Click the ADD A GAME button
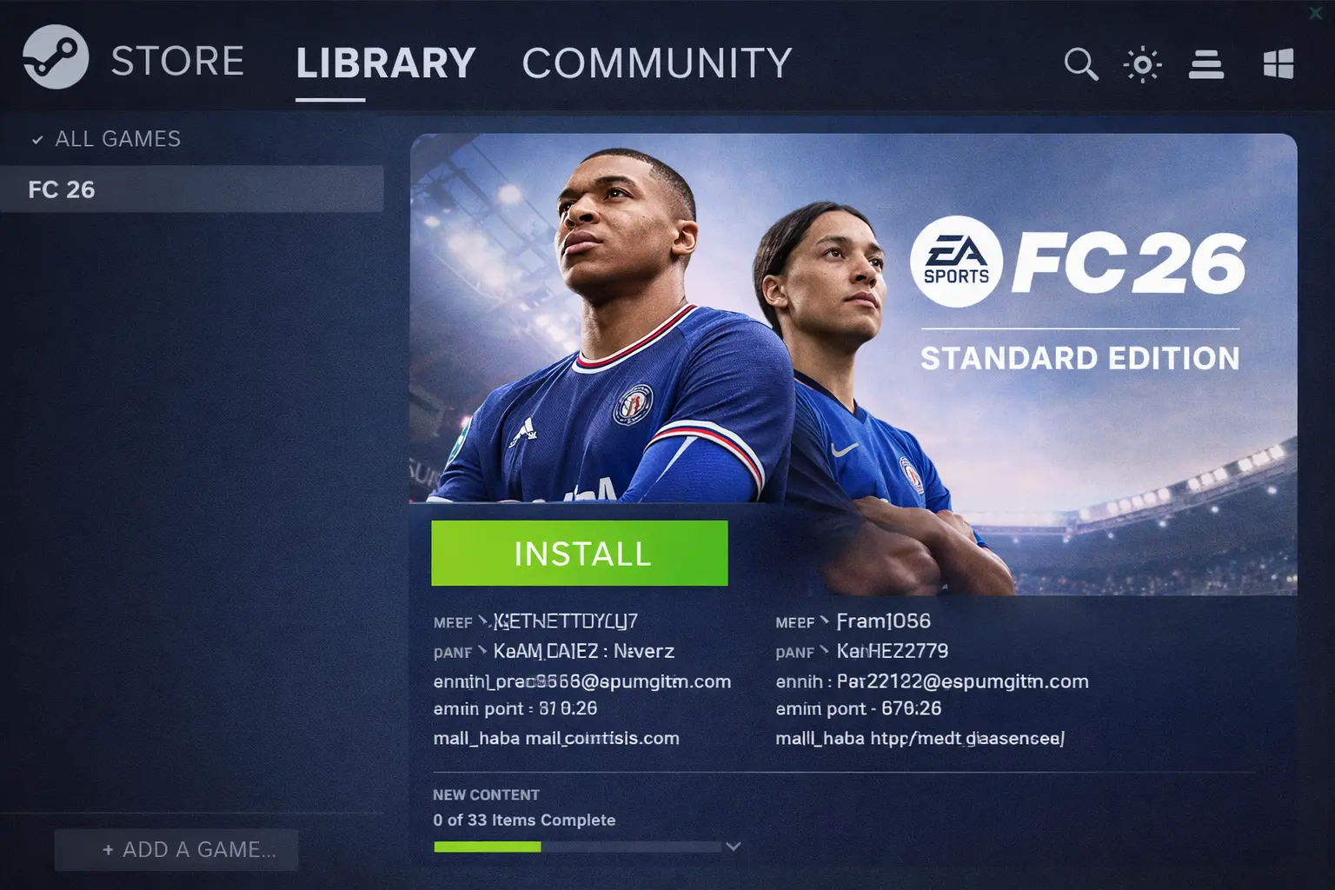 click(176, 850)
